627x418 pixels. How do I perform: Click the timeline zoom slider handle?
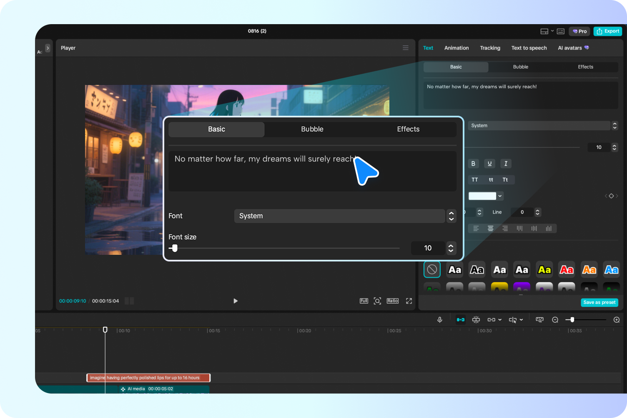point(572,320)
